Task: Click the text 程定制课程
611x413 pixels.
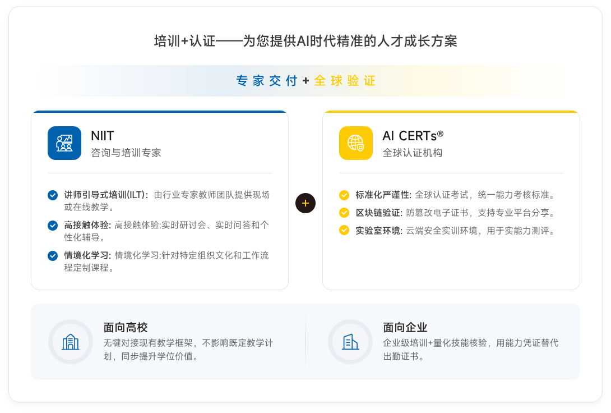Action: [x=89, y=268]
